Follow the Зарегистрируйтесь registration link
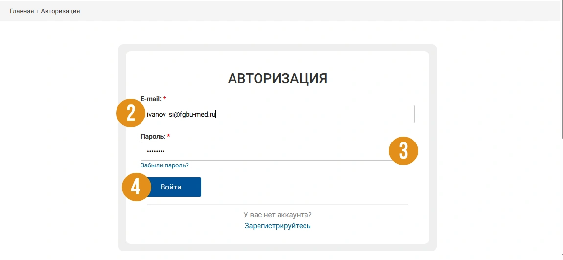Image resolution: width=563 pixels, height=260 pixels. tap(278, 226)
